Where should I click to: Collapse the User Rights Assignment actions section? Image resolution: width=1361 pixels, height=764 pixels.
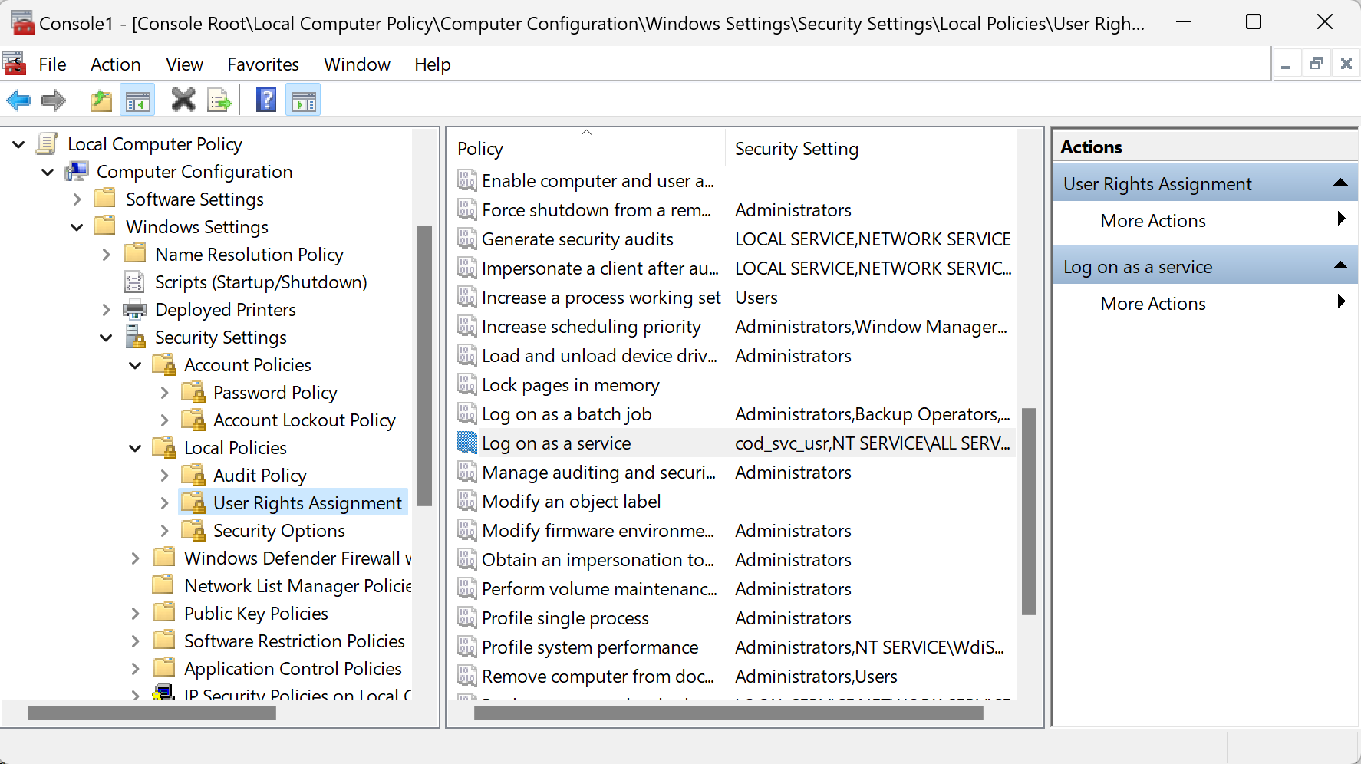pyautogui.click(x=1340, y=183)
